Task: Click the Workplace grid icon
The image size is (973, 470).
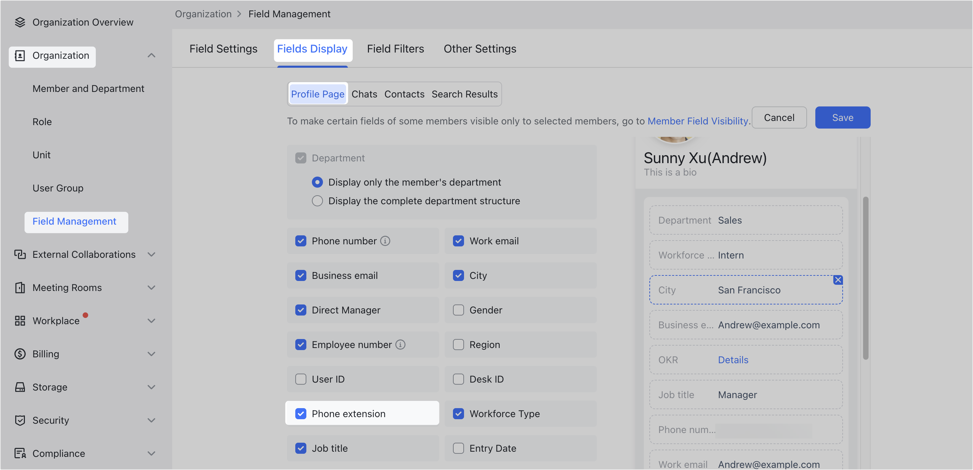Action: pyautogui.click(x=20, y=320)
